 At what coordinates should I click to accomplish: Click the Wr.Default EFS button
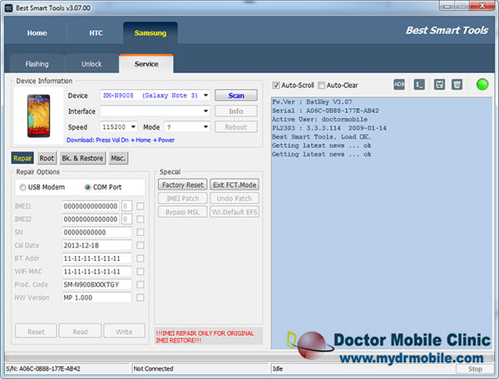click(x=235, y=212)
